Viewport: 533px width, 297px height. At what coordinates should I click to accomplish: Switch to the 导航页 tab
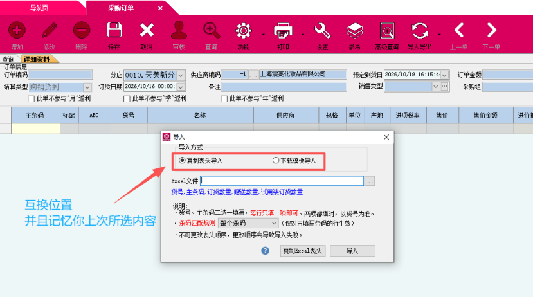pos(39,8)
